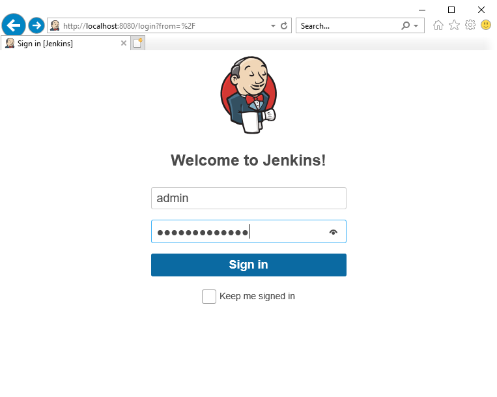Focus the password input field
This screenshot has height=397, width=497.
(x=249, y=231)
